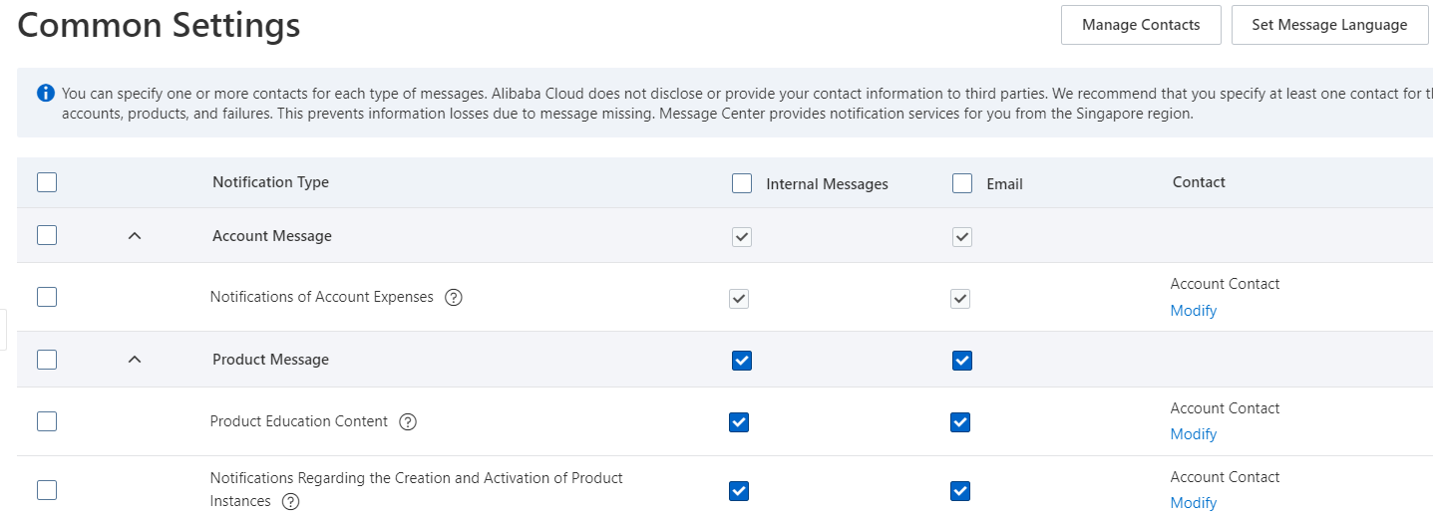Click help icon beside Notifications of Account Expenses
The image size is (1433, 516).
(x=454, y=297)
